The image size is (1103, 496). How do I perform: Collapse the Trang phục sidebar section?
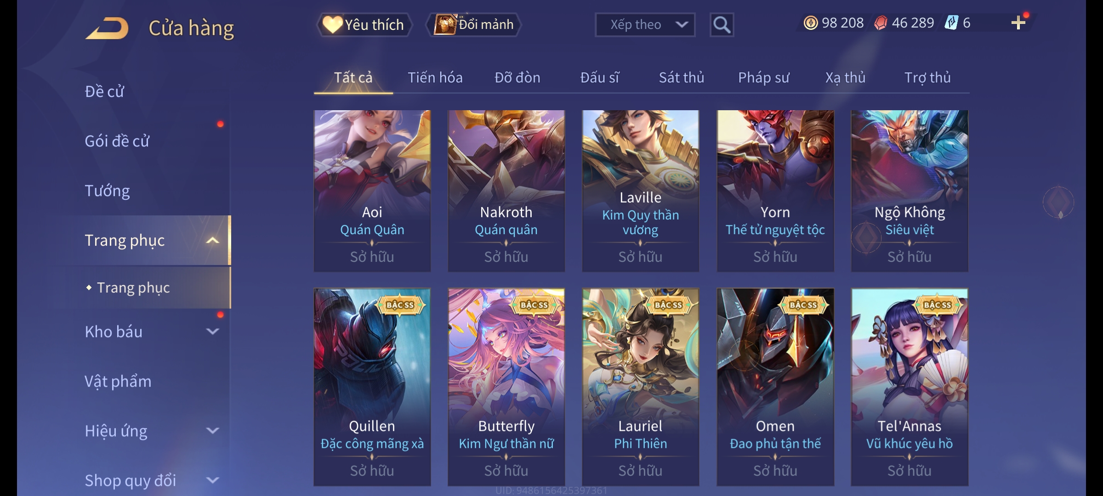click(x=212, y=240)
